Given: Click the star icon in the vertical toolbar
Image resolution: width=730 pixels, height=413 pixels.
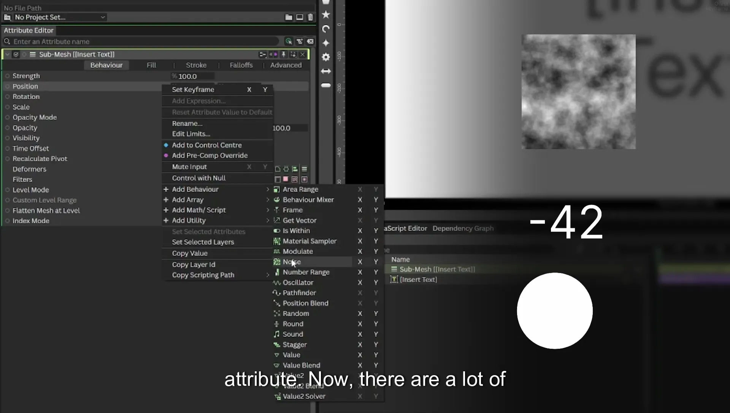Looking at the screenshot, I should pyautogui.click(x=326, y=14).
